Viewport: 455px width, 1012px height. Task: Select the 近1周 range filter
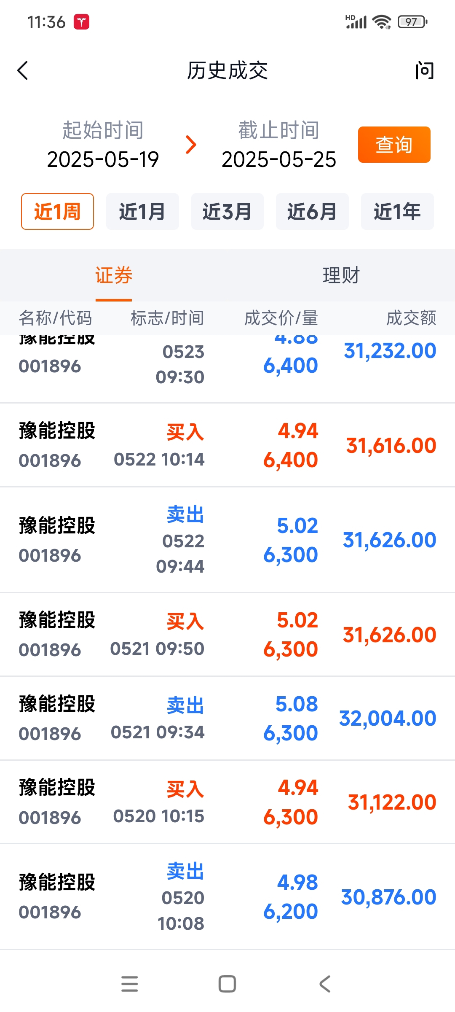pyautogui.click(x=57, y=211)
